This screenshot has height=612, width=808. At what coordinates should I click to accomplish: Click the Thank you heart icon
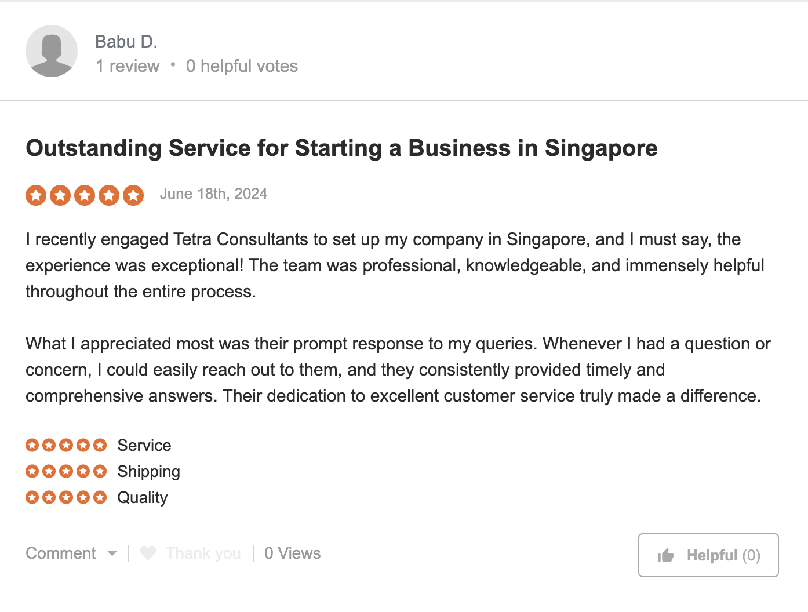point(148,553)
